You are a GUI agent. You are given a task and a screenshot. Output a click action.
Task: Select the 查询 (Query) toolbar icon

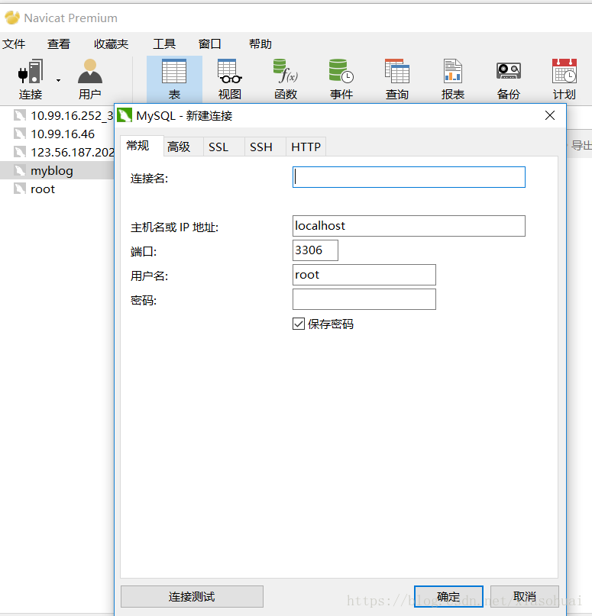pos(397,79)
